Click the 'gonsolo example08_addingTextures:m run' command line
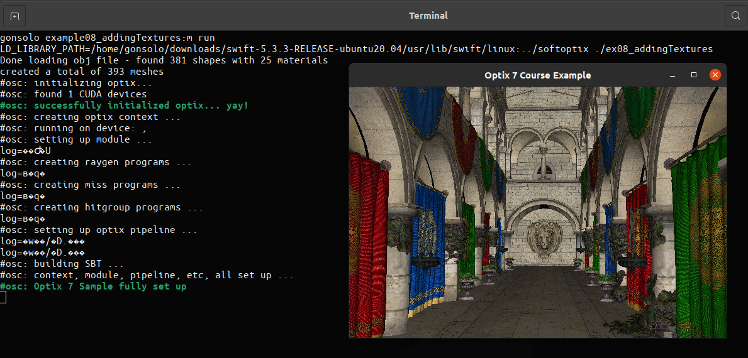This screenshot has width=748, height=358. (x=108, y=38)
